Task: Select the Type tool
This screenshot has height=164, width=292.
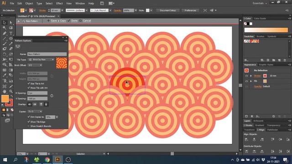Action: coord(11,33)
